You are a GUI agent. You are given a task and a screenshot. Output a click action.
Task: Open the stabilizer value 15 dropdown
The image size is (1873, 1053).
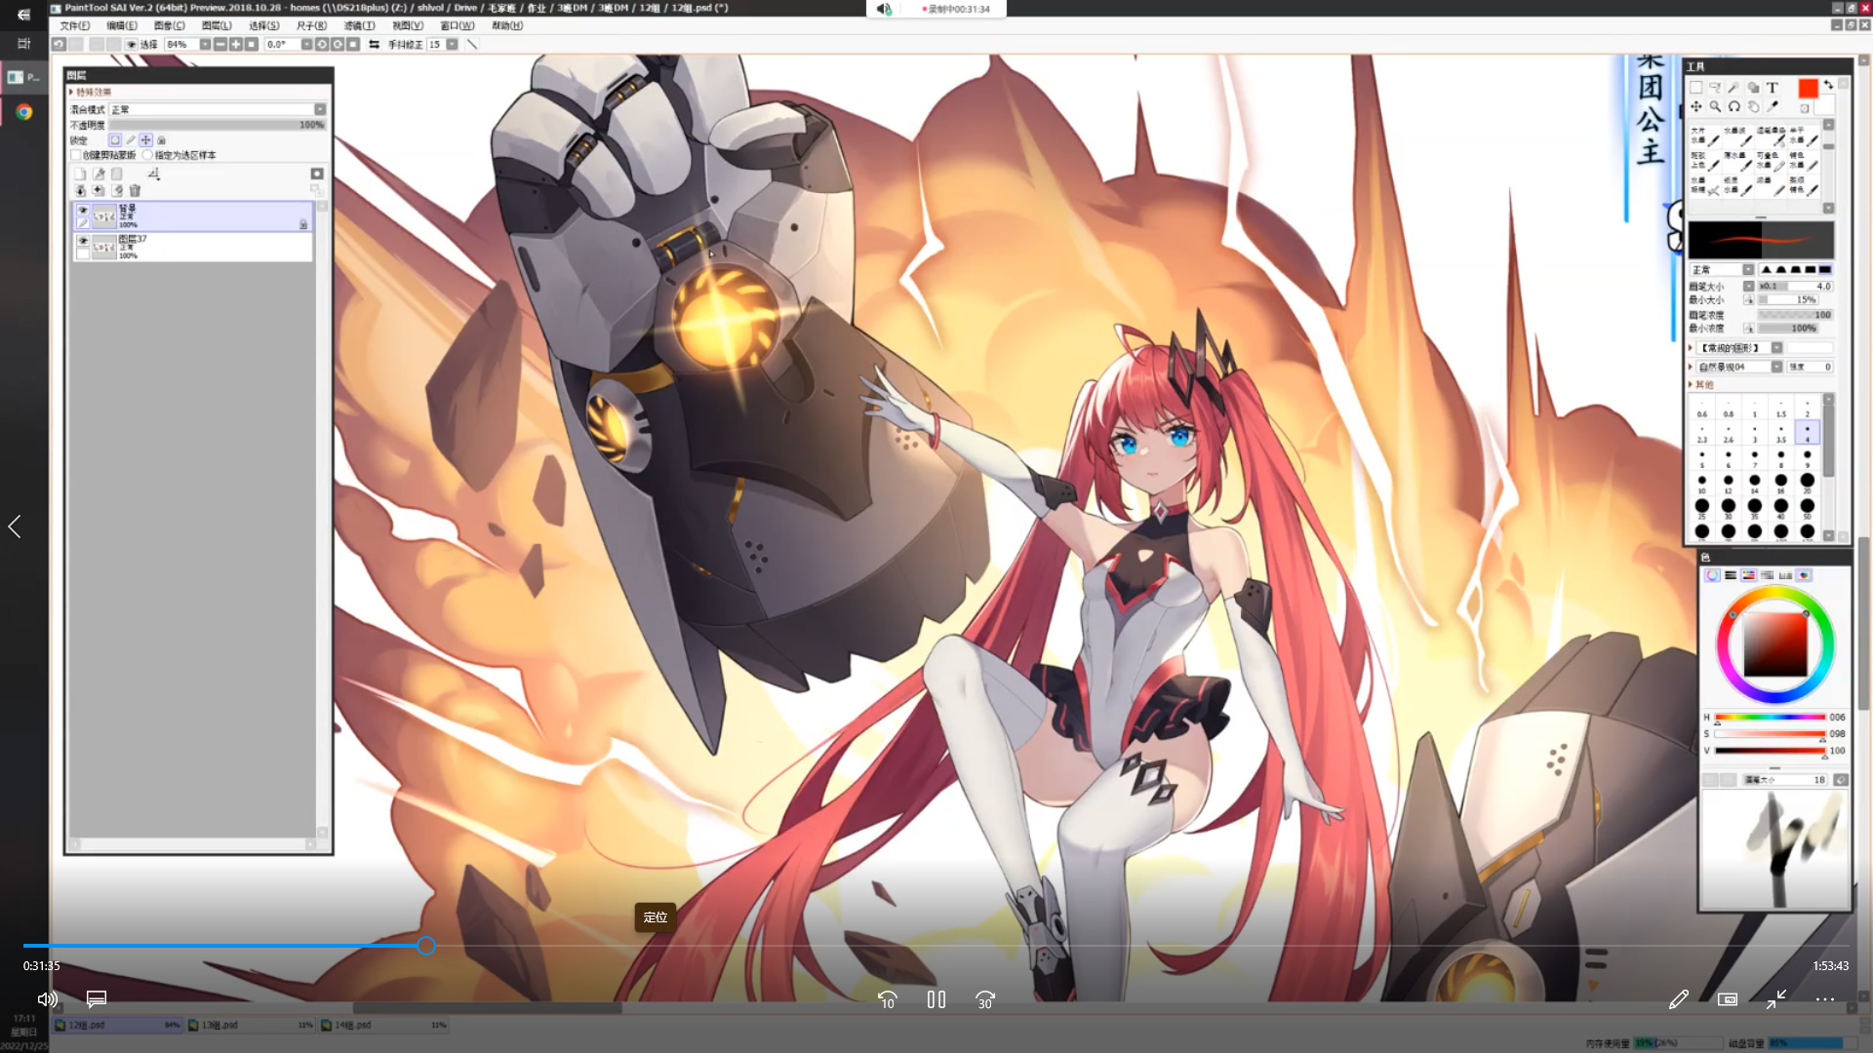pos(452,44)
